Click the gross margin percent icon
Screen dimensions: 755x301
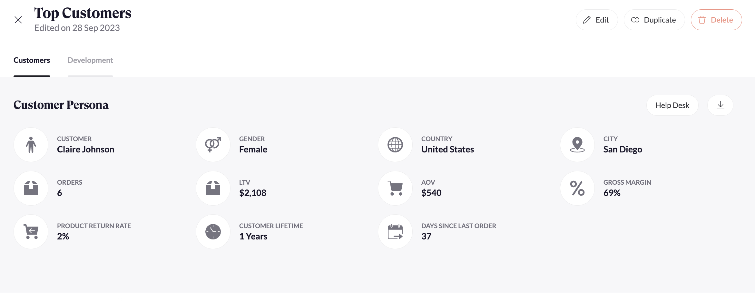[577, 188]
